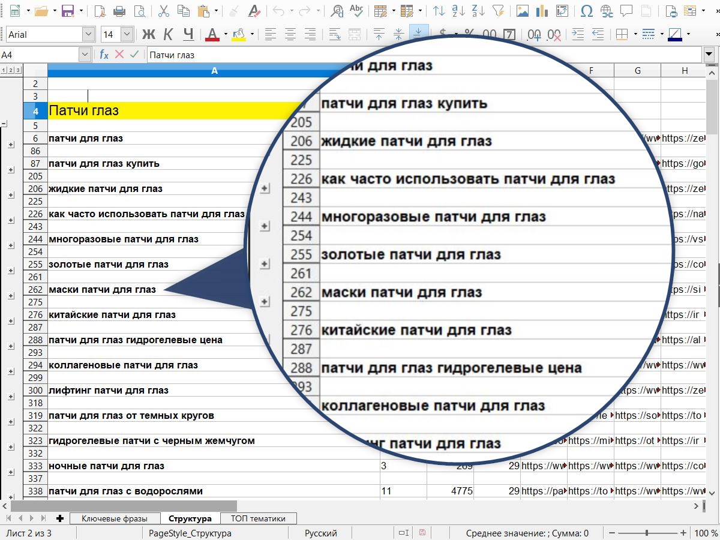Insert a comment
This screenshot has width=720, height=540.
(626, 11)
